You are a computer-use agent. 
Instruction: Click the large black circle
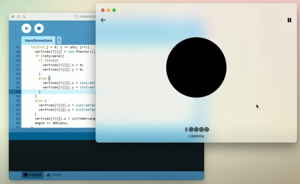coord(196,67)
